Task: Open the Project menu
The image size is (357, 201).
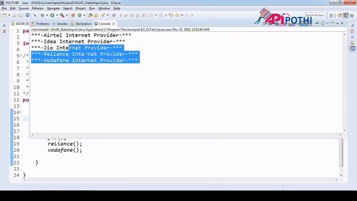Action: point(81,8)
